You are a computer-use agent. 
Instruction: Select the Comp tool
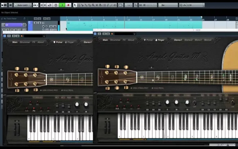[x=104, y=5]
